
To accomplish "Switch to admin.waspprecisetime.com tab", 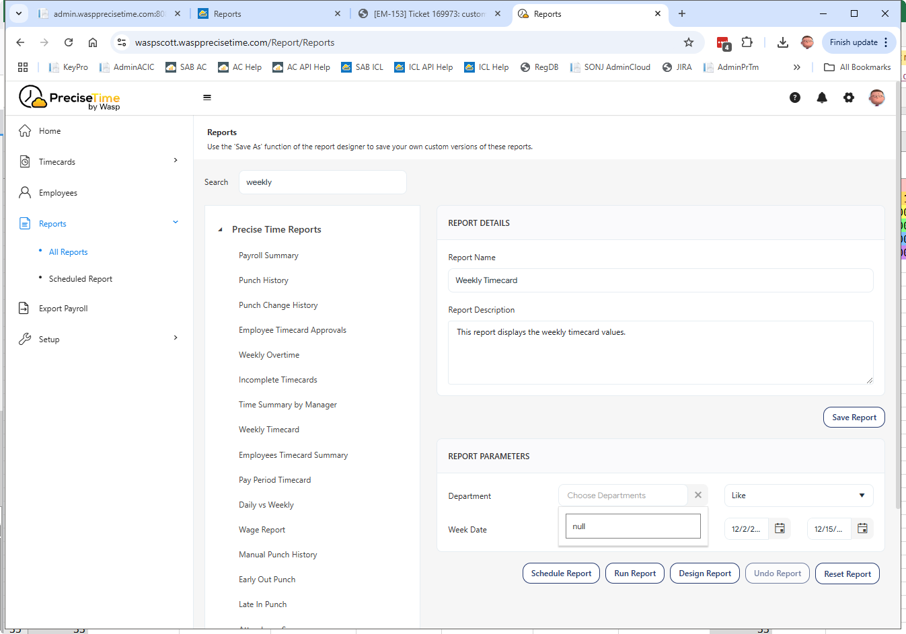I will (x=109, y=13).
